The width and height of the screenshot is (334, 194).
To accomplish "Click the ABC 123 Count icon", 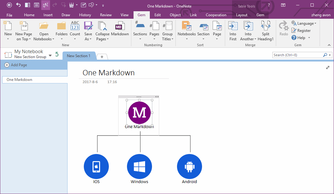I will [x=75, y=26].
